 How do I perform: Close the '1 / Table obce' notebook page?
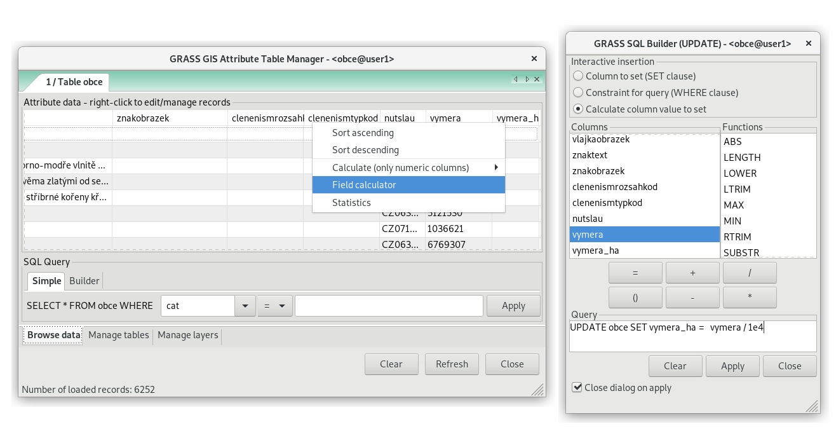pos(537,79)
